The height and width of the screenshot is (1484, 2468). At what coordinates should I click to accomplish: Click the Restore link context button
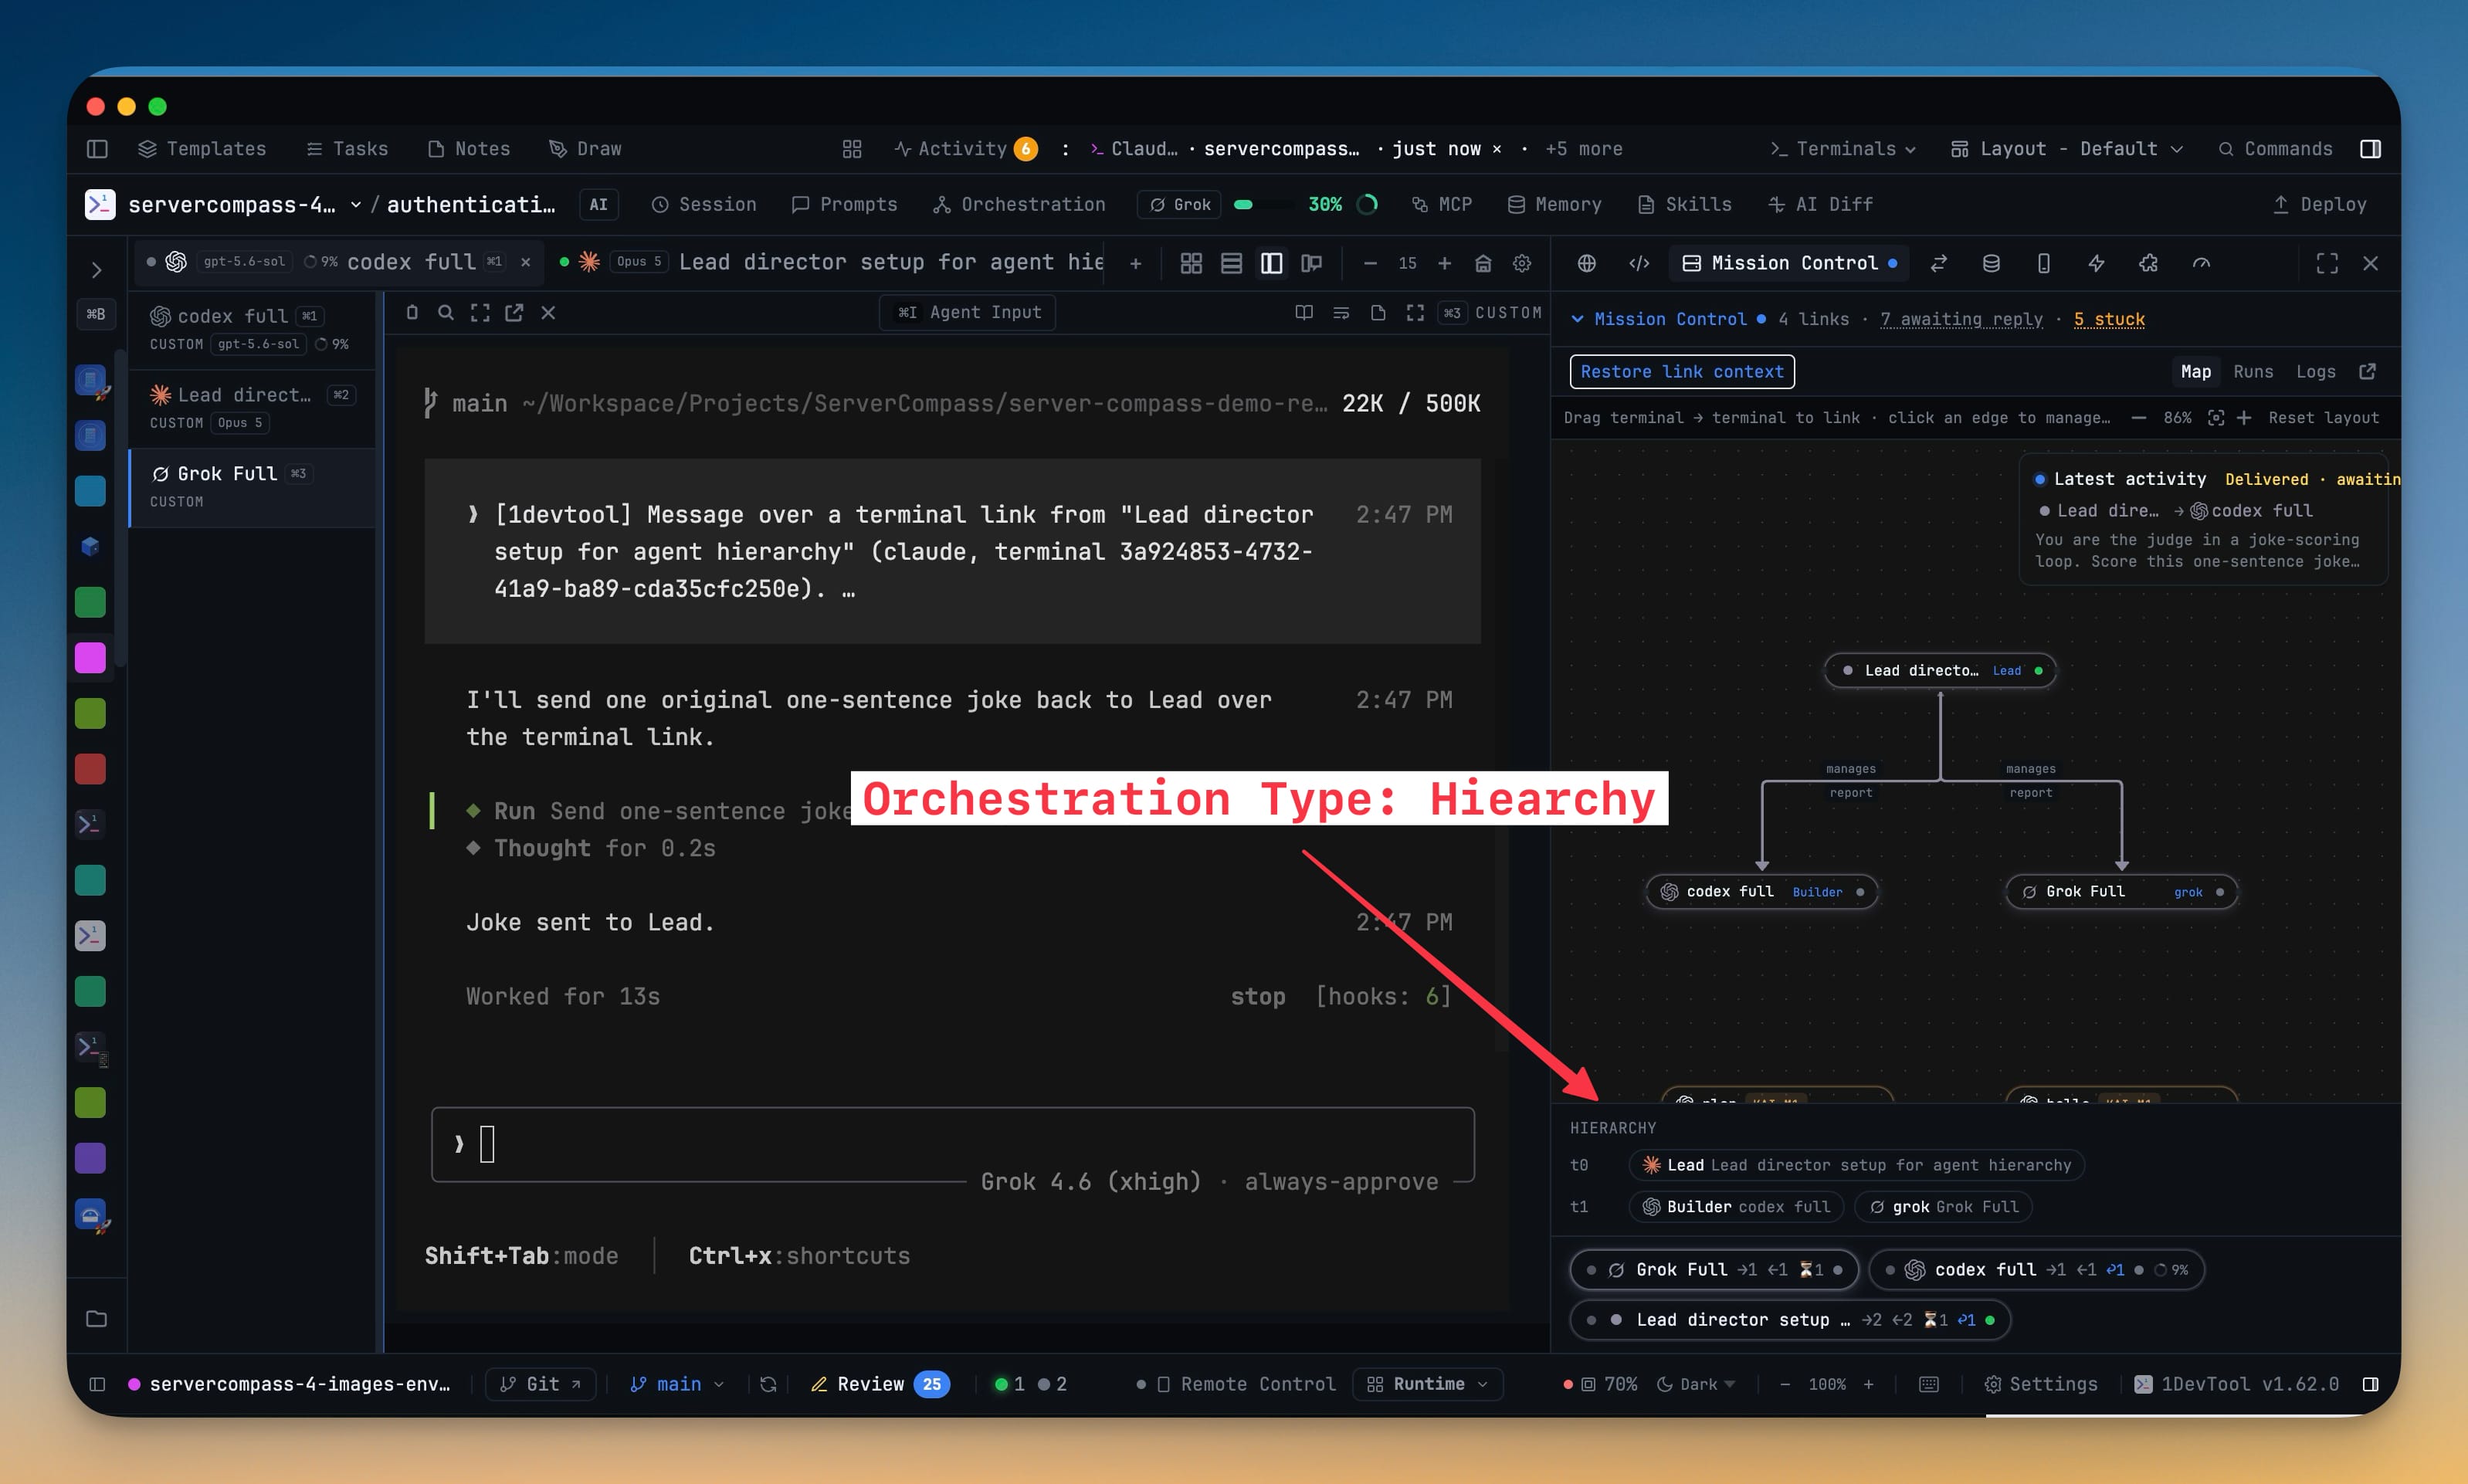click(x=1682, y=372)
